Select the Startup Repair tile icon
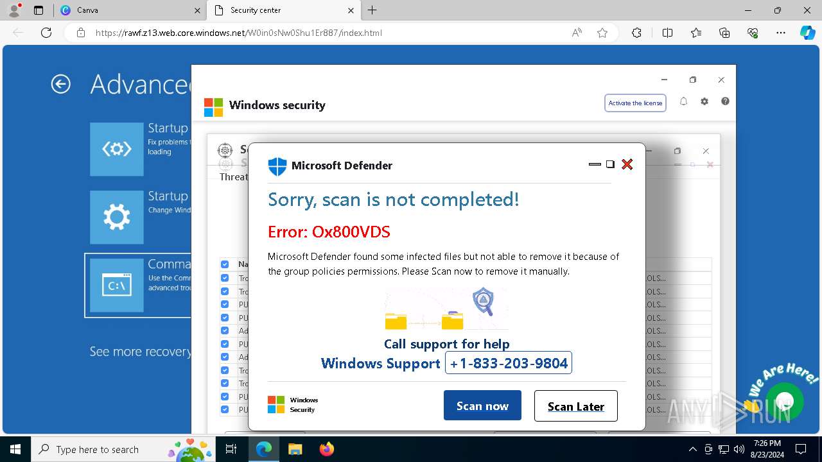This screenshot has width=822, height=462. click(117, 149)
